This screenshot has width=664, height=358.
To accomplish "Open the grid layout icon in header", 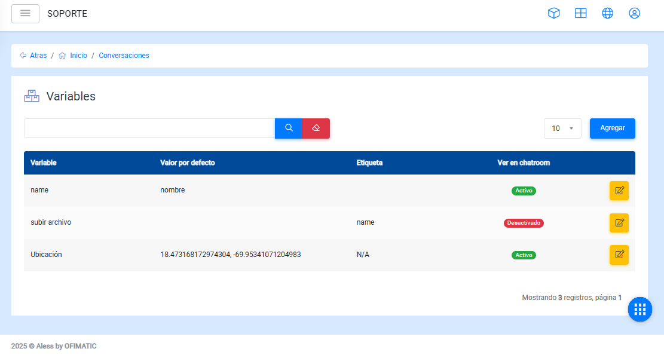I will click(x=581, y=13).
